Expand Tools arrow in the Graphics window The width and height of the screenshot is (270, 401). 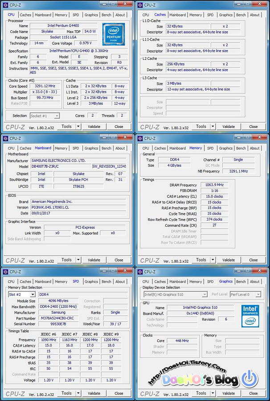pos(213,393)
